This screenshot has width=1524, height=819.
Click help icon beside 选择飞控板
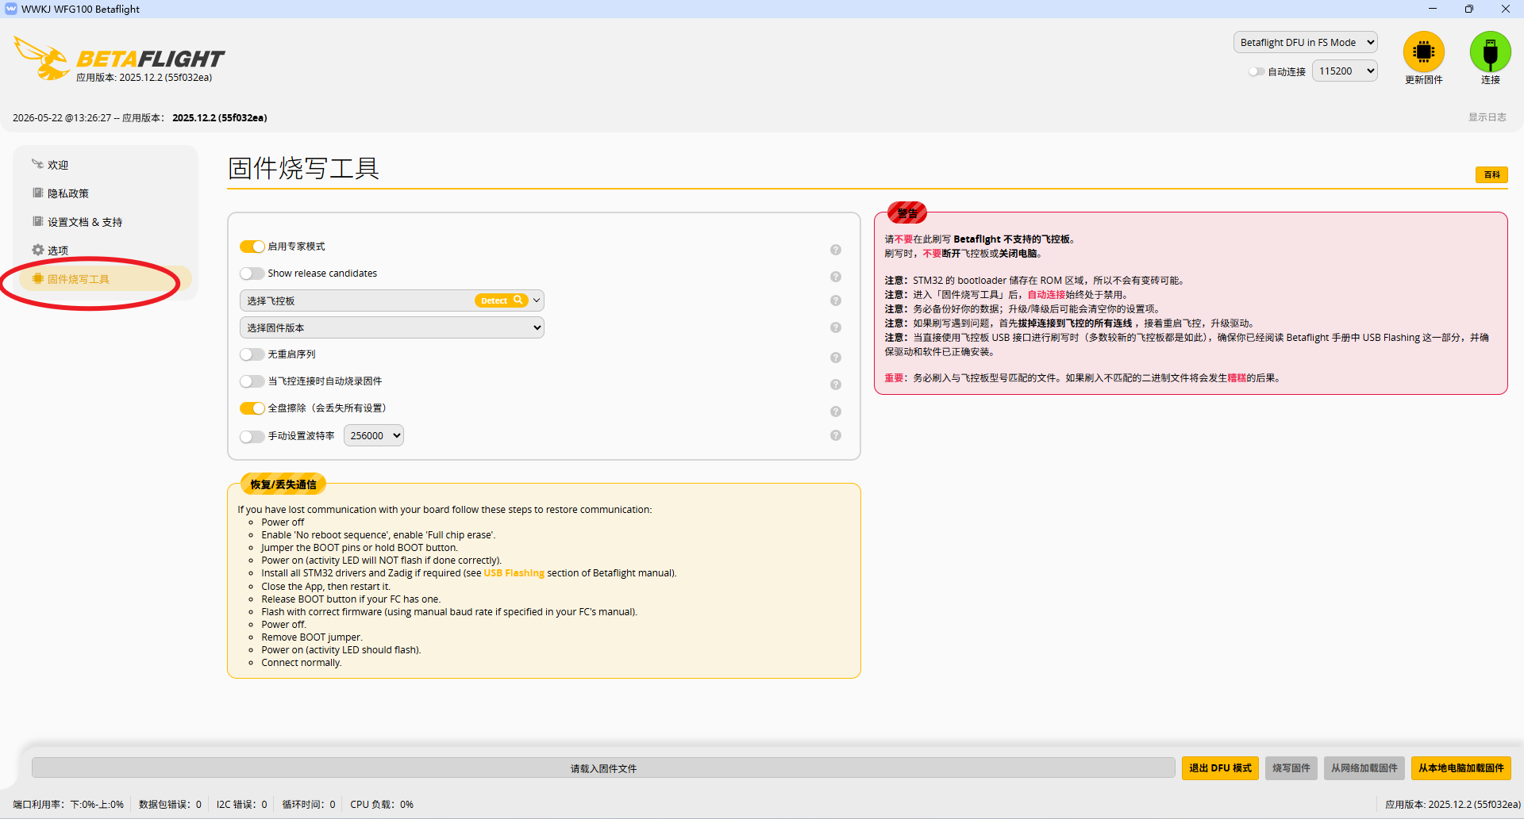pos(836,300)
